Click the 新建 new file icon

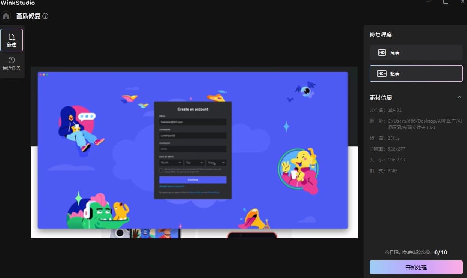(12, 37)
